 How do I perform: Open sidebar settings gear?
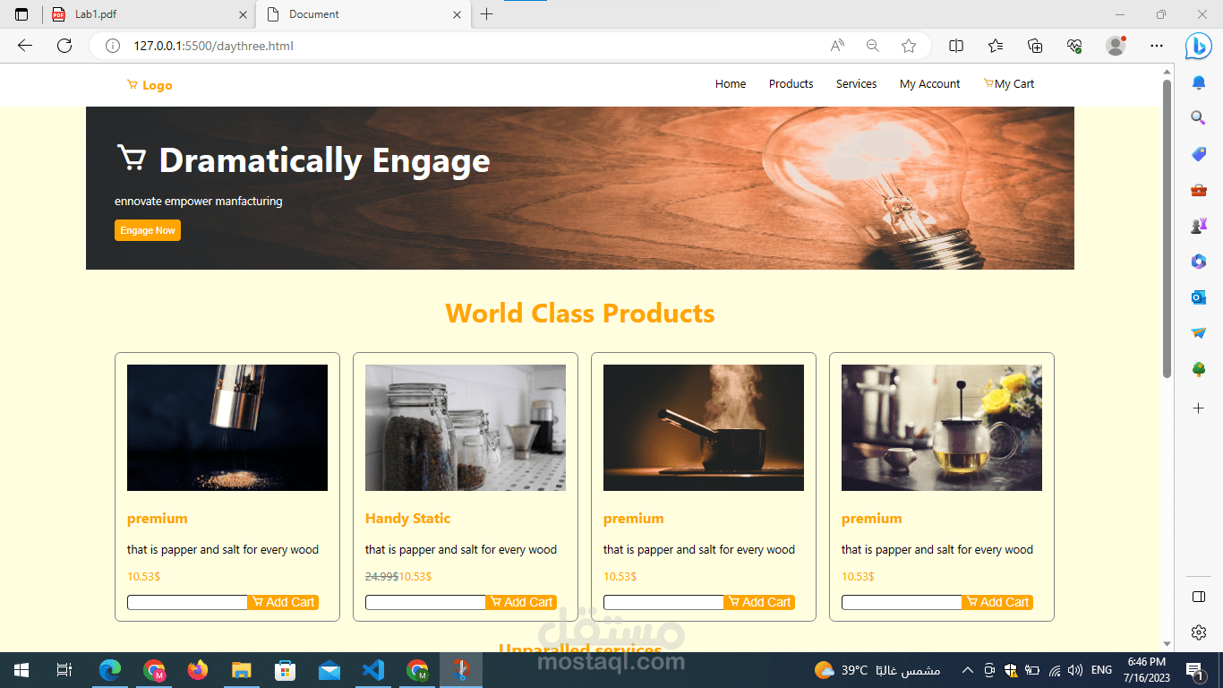[x=1199, y=632]
